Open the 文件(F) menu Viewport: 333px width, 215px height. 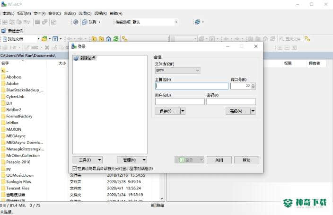coord(40,13)
